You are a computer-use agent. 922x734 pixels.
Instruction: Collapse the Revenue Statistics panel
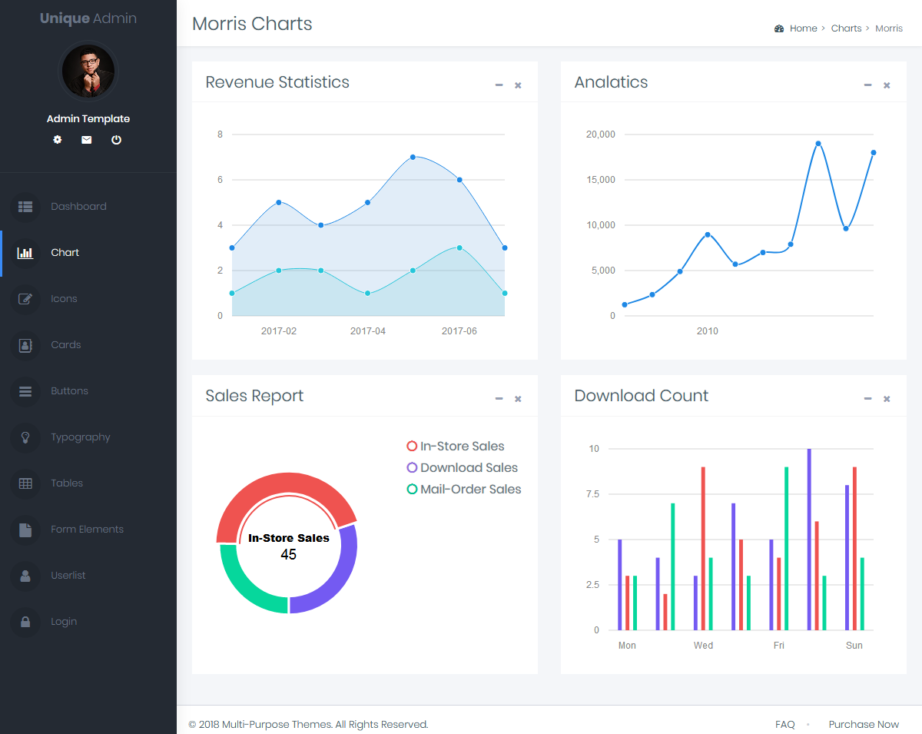coord(499,85)
